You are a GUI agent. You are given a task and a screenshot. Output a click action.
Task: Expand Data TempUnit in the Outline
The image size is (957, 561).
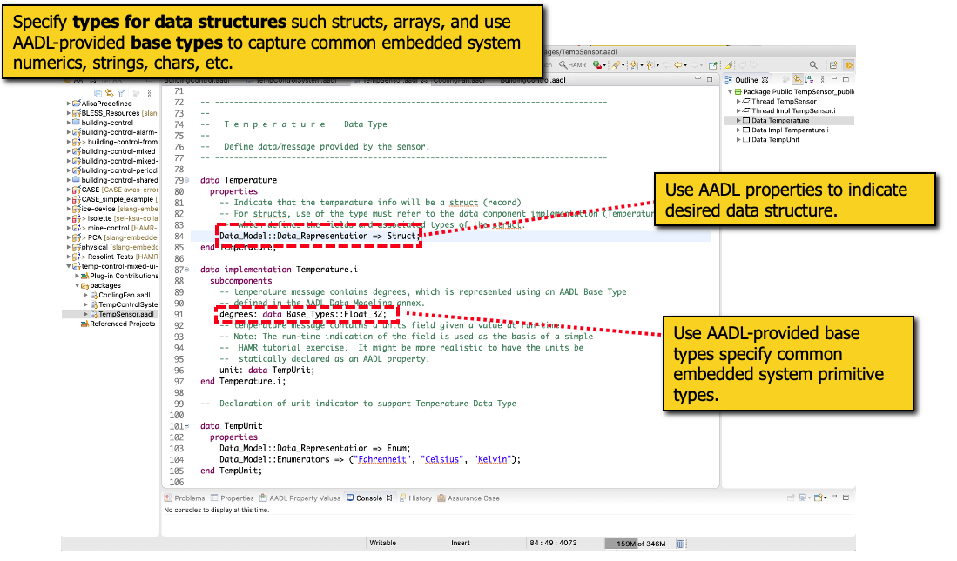pos(739,139)
